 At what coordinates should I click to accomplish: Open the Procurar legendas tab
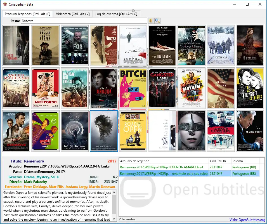(27, 14)
